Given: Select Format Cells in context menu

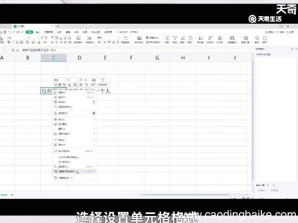Looking at the screenshot, I should [74, 172].
